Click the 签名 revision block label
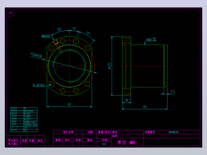Viewport: 207px width, 155px height. (x=40, y=141)
